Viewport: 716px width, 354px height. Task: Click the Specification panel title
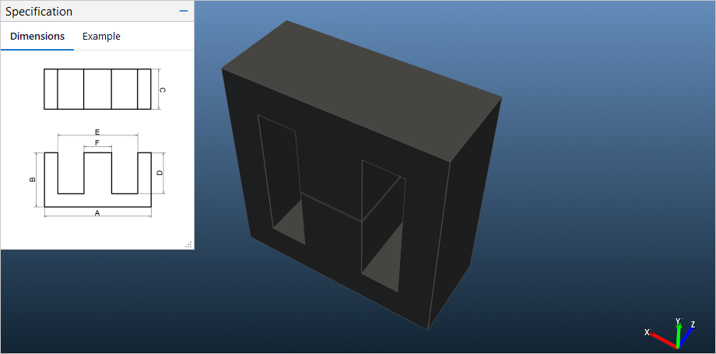pos(39,12)
